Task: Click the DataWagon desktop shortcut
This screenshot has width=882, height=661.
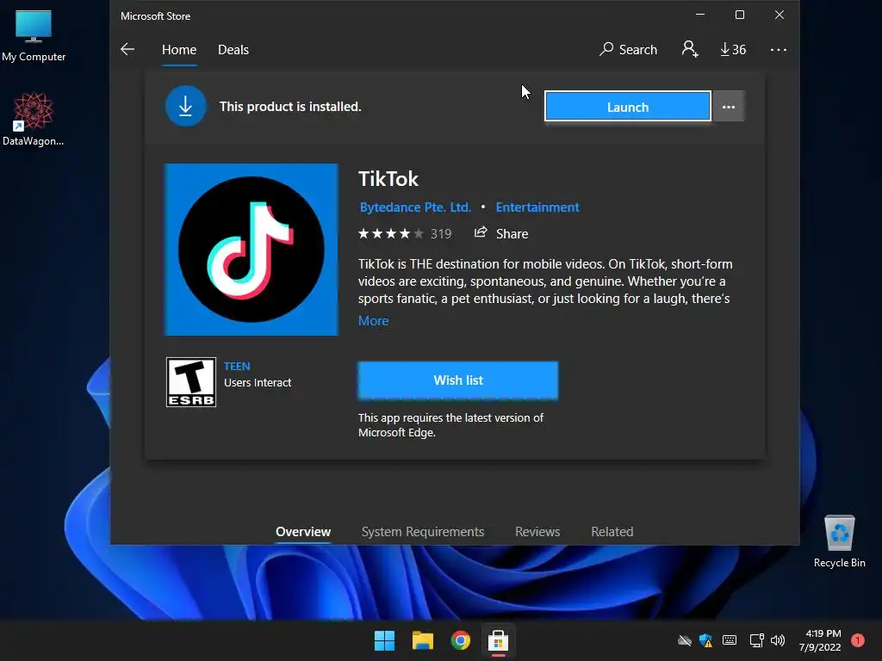Action: pyautogui.click(x=34, y=119)
